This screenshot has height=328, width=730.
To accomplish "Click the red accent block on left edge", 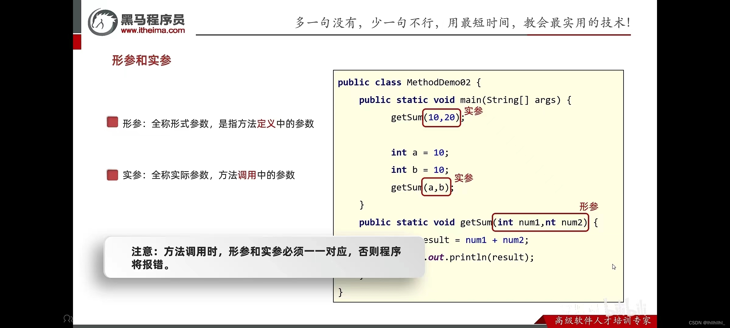I will 77,42.
